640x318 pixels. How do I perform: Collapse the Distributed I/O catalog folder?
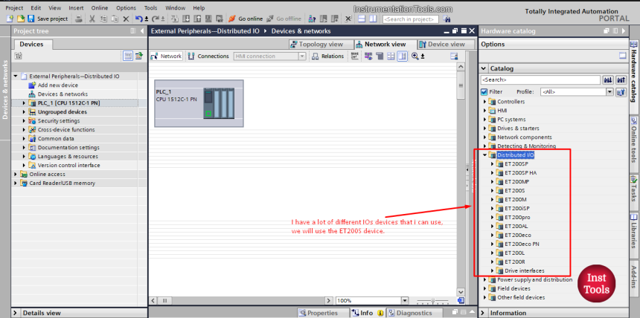click(x=484, y=155)
